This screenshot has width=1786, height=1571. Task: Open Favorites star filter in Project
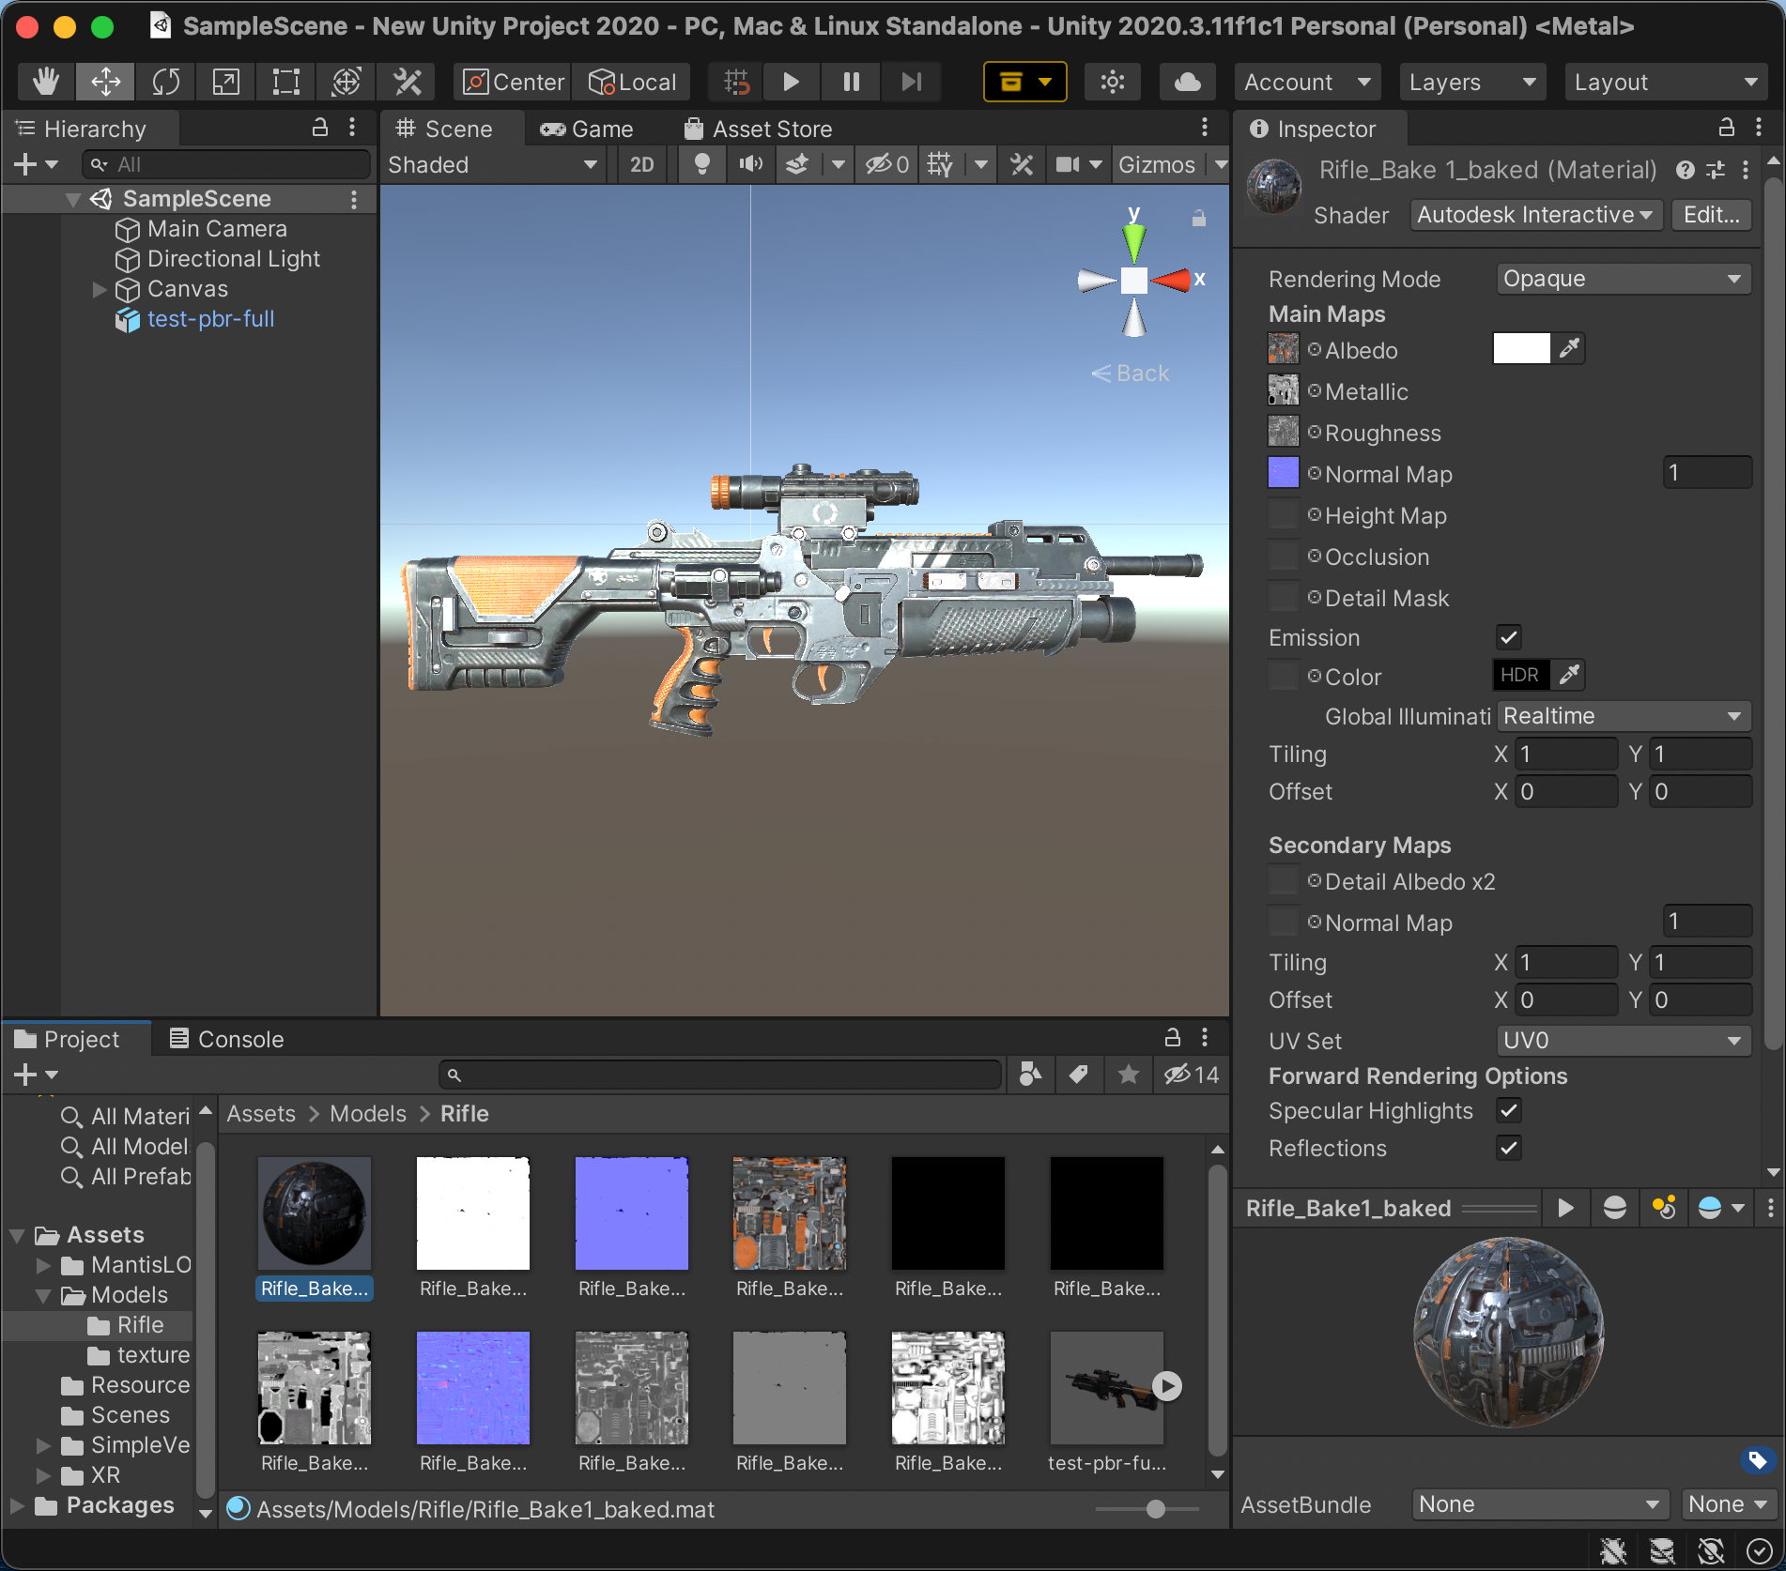coord(1128,1075)
